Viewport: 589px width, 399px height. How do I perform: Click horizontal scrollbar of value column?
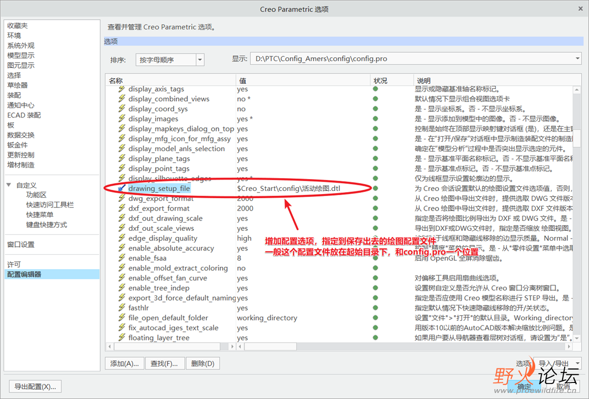[271, 346]
